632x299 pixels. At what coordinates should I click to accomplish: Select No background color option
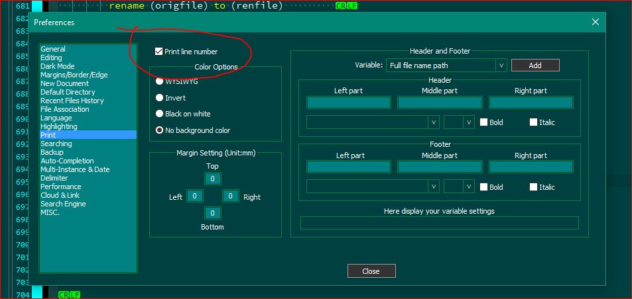pyautogui.click(x=159, y=130)
